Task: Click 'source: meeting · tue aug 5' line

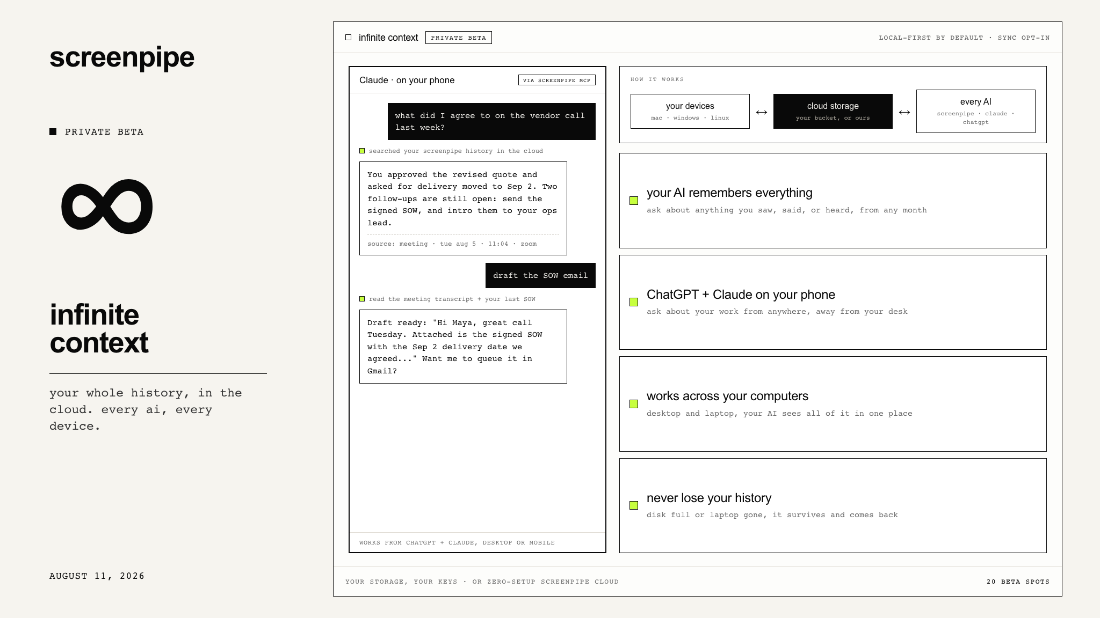Action: pos(452,244)
